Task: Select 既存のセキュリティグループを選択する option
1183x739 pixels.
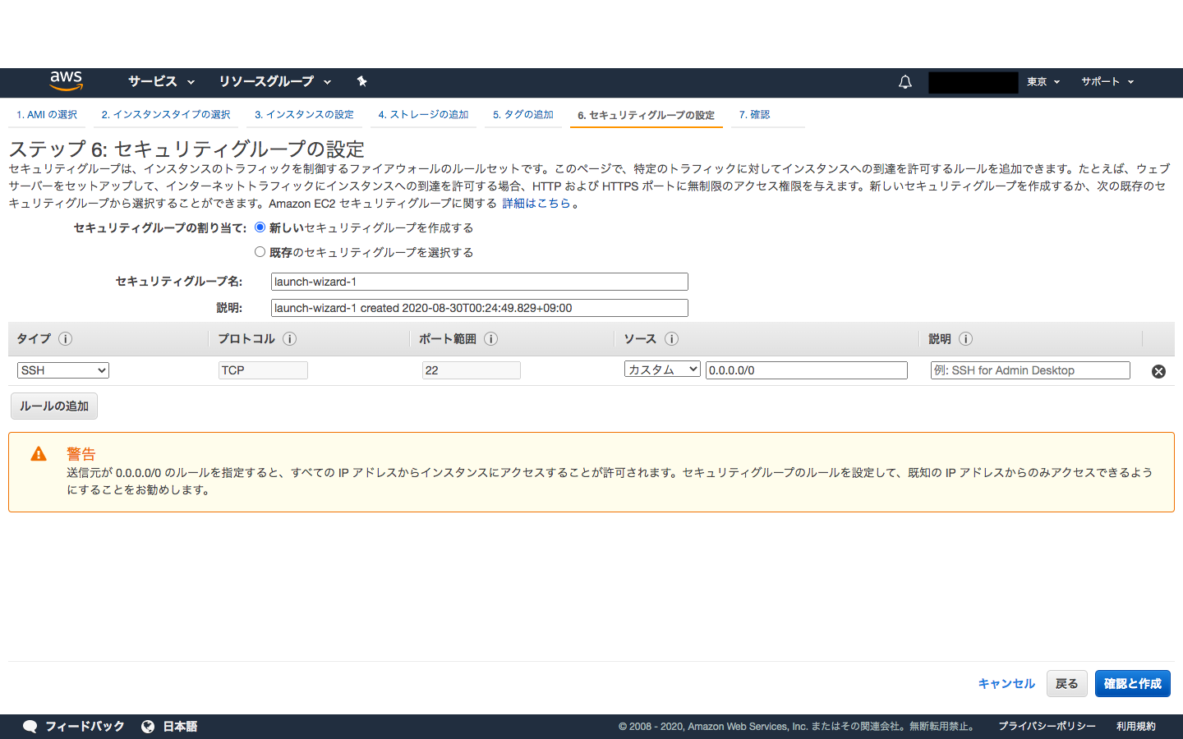Action: [260, 251]
